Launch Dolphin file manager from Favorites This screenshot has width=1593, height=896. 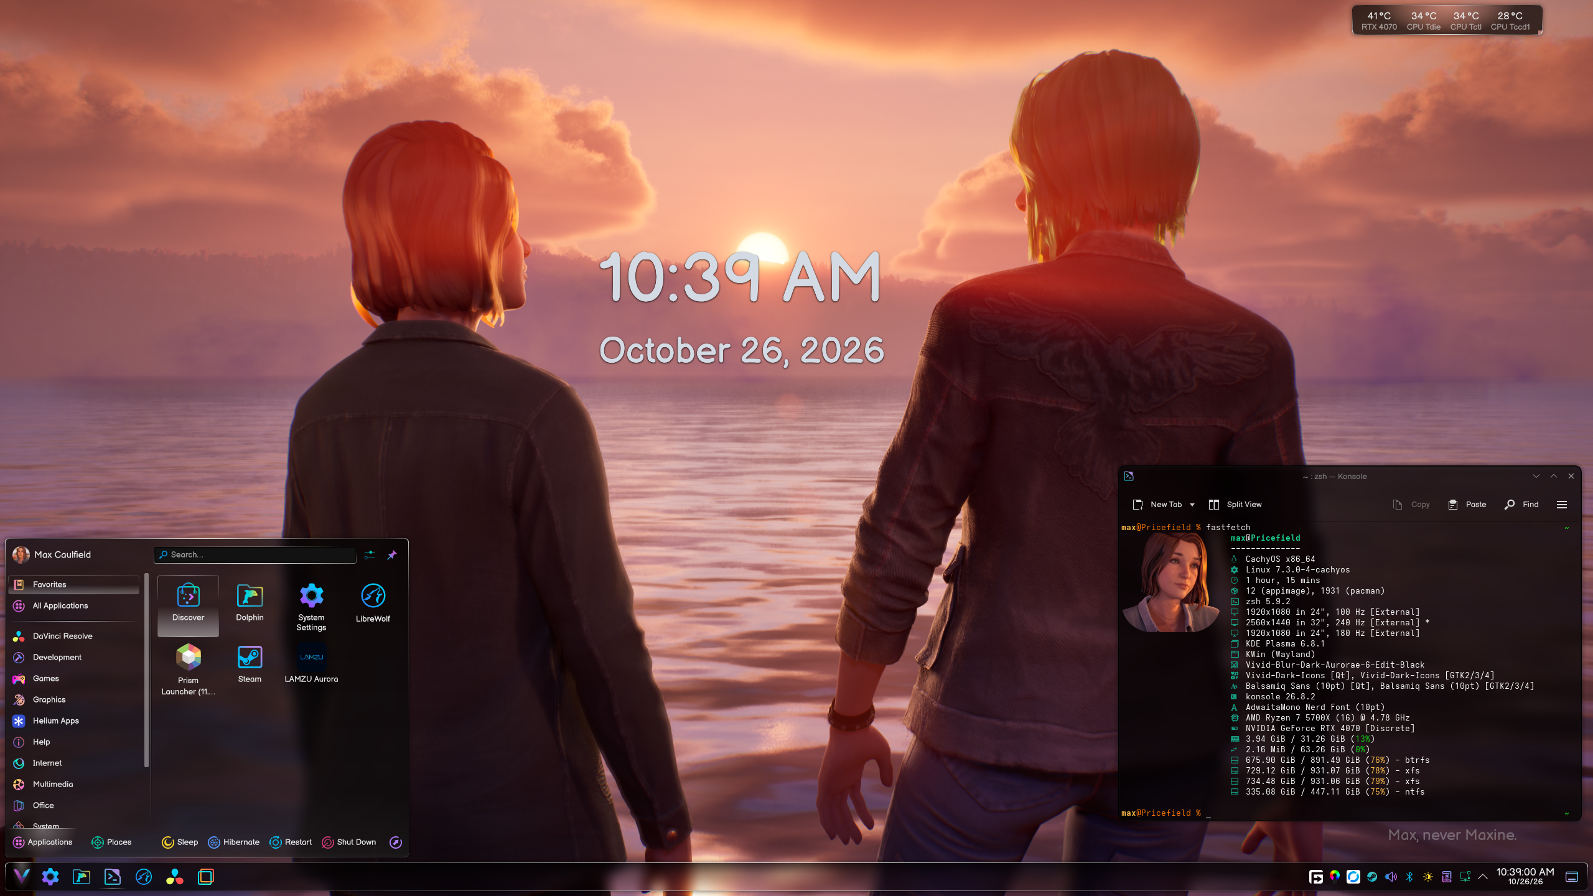250,605
